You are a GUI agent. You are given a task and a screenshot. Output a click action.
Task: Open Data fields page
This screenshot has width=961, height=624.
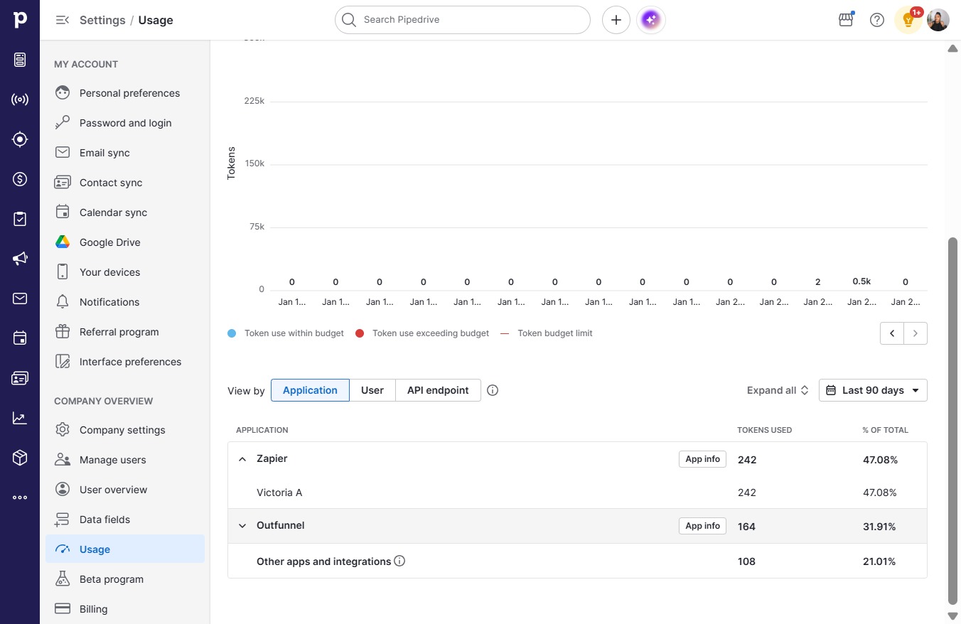point(125,520)
